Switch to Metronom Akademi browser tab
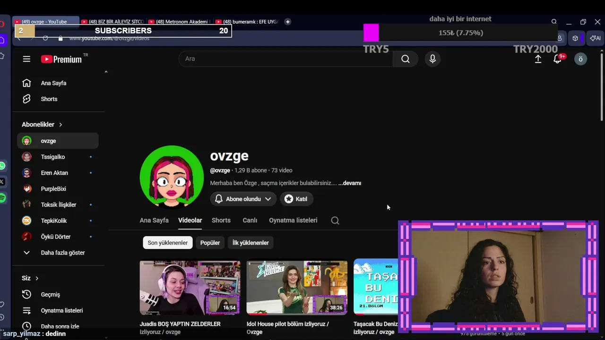Screen dimensions: 605x340 [x=180, y=22]
